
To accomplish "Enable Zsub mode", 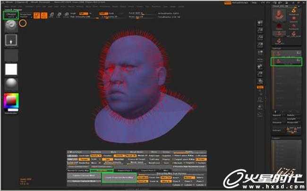I will [x=111, y=14].
